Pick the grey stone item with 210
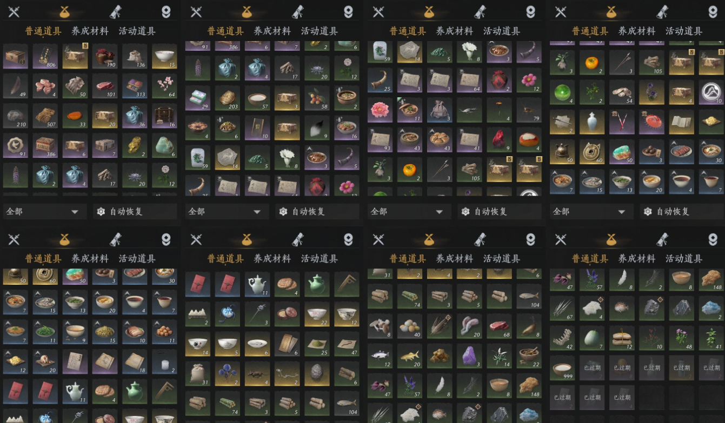 point(16,116)
